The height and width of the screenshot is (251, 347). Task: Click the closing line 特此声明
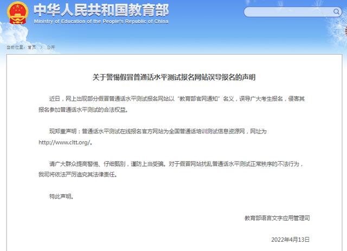pos(61,196)
